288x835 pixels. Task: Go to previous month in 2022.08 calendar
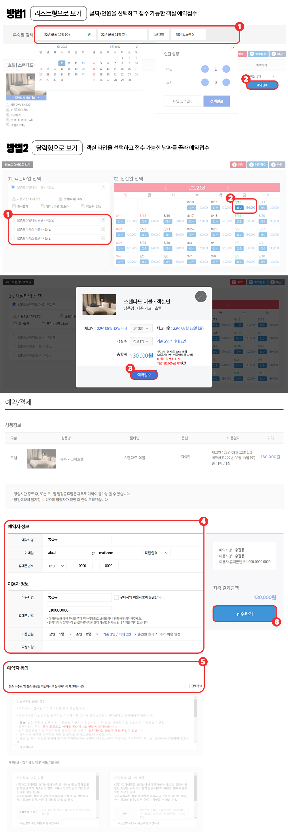[166, 188]
